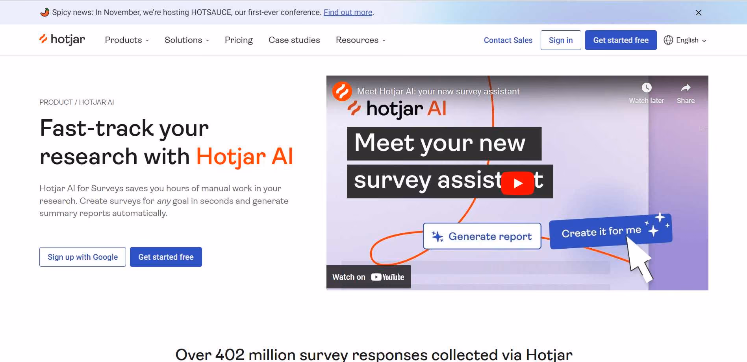Click the Hotjar channel avatar on video
747x362 pixels.
coord(342,91)
